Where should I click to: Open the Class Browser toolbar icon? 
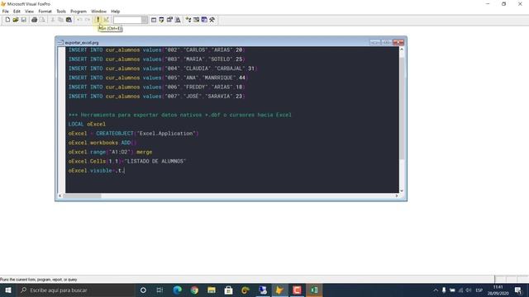(188, 20)
